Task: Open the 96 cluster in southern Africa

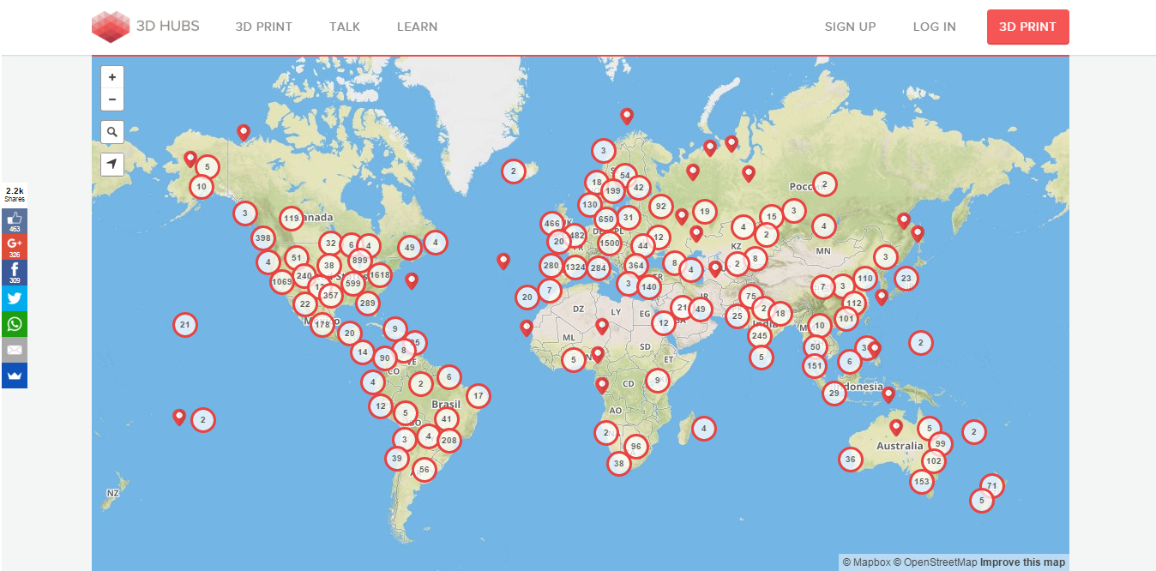Action: pyautogui.click(x=635, y=446)
